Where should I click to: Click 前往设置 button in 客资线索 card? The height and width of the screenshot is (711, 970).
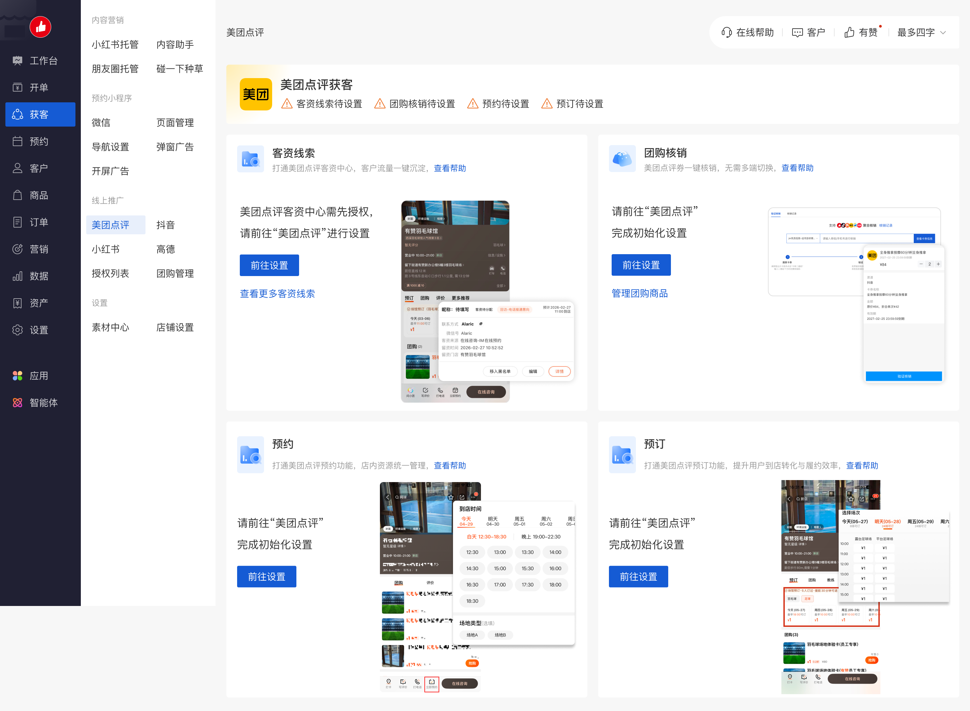point(269,265)
